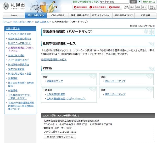Open the 土砂災害避難地図(ハザードマップ) link
Screen dimensions: 157x143
pos(66,99)
